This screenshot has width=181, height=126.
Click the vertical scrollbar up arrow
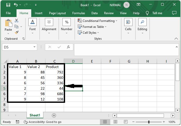(x=177, y=61)
